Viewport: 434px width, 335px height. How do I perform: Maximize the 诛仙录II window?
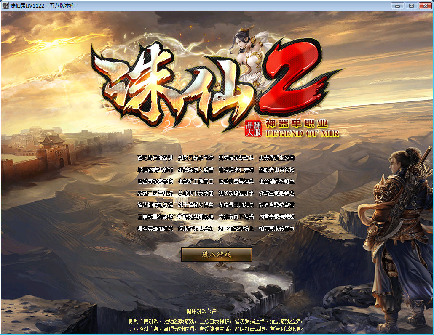[411, 5]
